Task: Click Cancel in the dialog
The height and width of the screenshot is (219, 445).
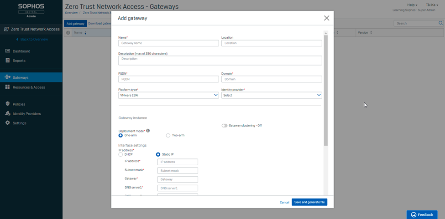Action: 284,202
